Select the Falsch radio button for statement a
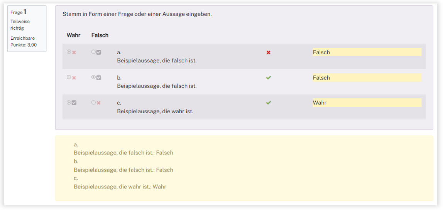This screenshot has width=443, height=210. tap(93, 52)
